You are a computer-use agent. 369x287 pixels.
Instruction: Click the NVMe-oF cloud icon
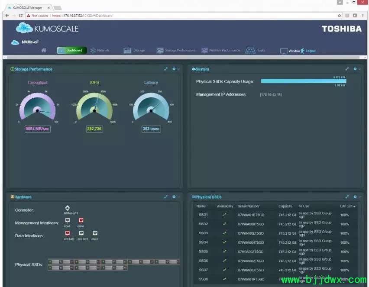point(15,42)
